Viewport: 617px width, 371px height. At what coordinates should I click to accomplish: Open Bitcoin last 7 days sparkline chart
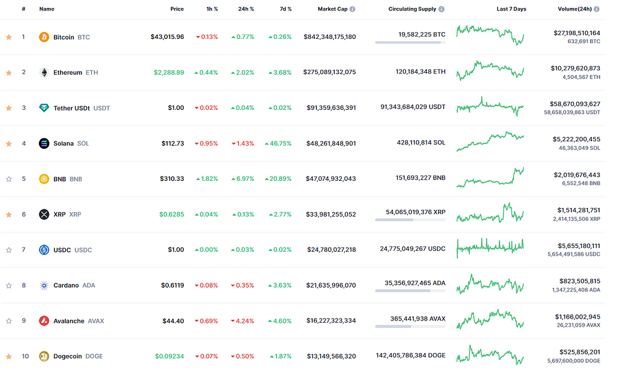point(491,35)
